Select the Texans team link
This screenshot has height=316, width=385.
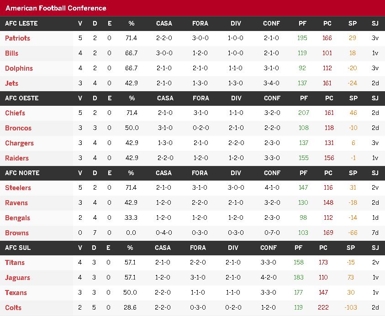click(x=16, y=293)
